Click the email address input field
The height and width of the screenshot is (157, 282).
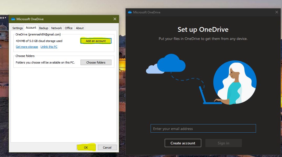[x=203, y=128]
